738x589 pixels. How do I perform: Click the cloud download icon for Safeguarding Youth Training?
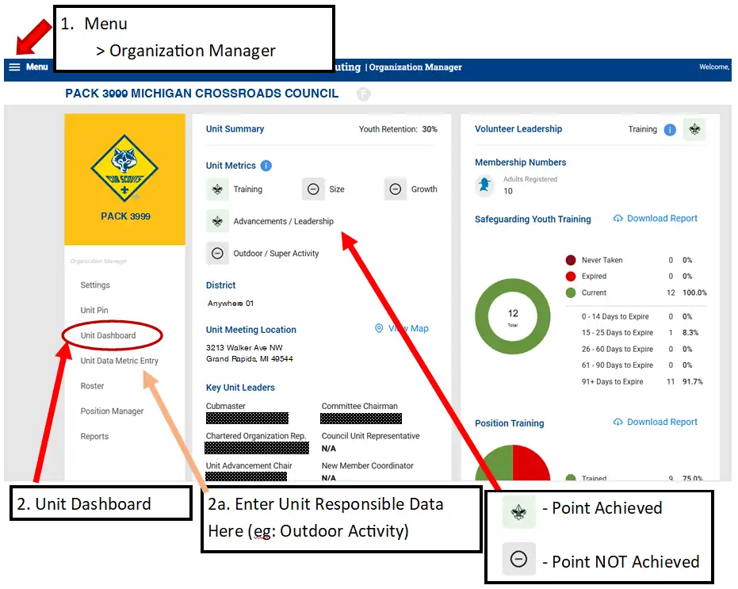click(x=618, y=219)
